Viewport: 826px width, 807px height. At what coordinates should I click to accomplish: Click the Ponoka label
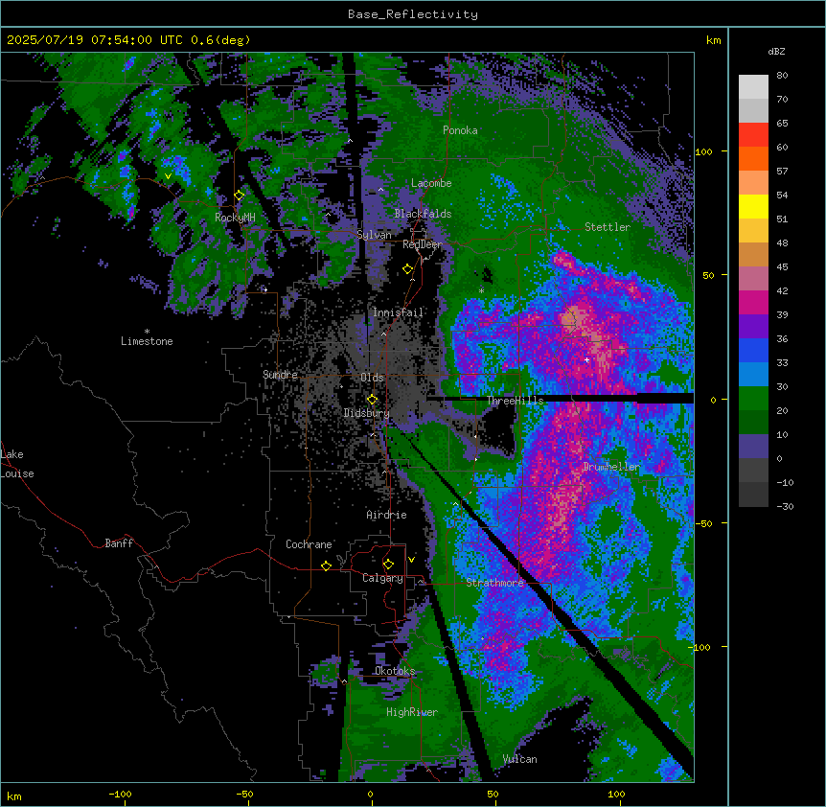click(x=460, y=130)
